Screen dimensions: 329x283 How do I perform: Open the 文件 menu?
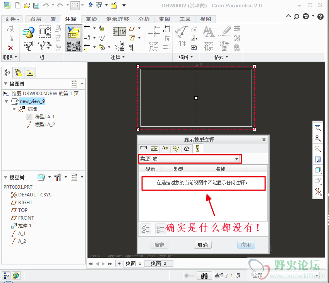[x=12, y=19]
